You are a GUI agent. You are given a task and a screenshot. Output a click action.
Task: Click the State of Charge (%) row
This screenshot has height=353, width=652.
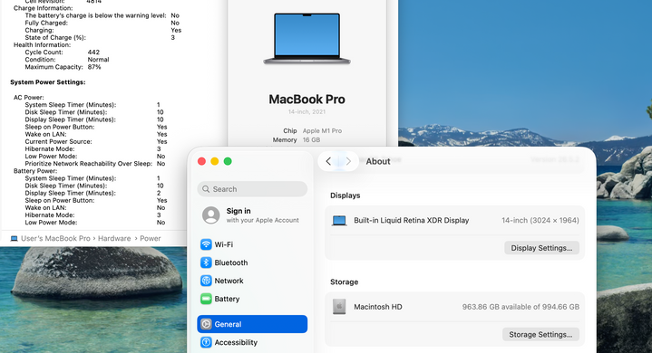click(100, 37)
